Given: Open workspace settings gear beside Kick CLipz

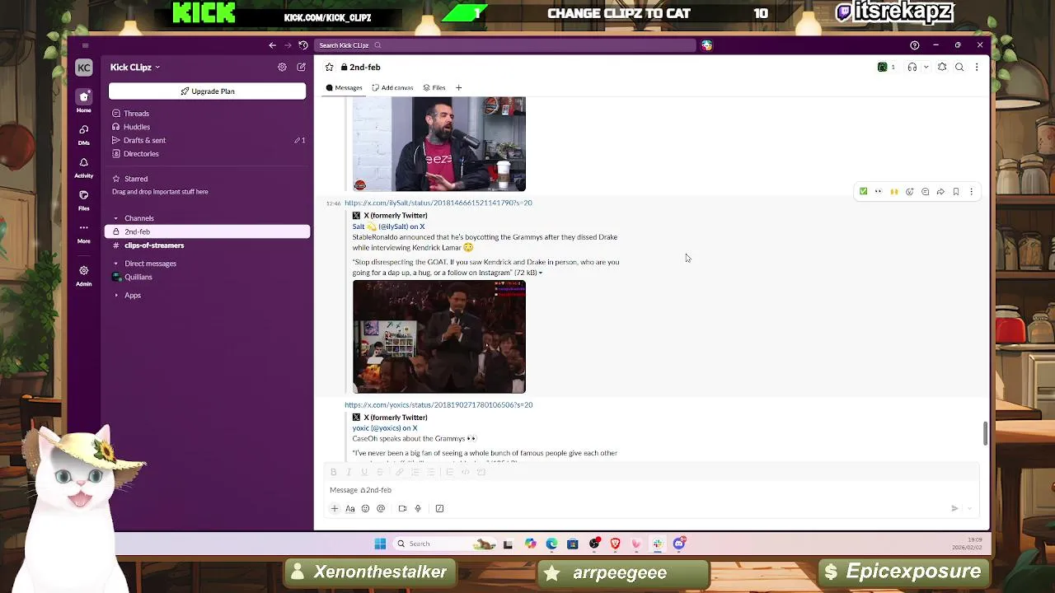Looking at the screenshot, I should [x=282, y=68].
